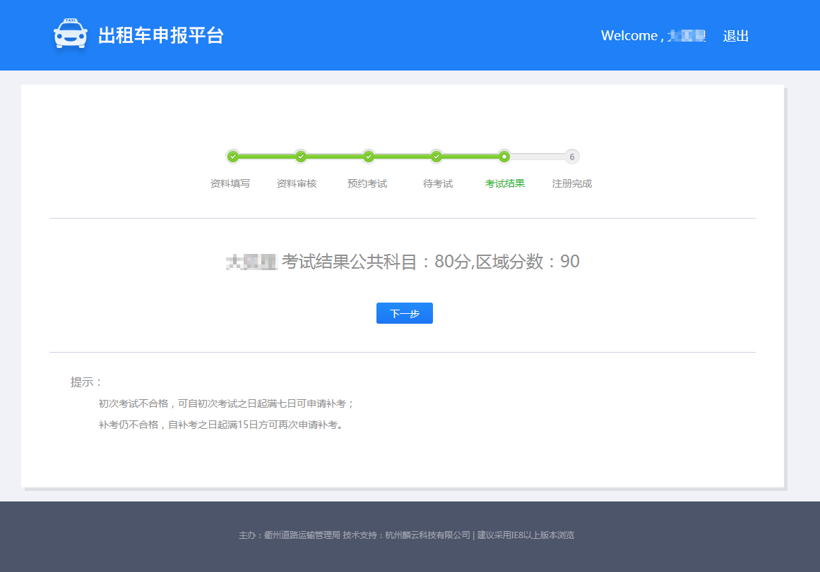Select the 待考试 step label
The image size is (820, 572).
point(438,183)
